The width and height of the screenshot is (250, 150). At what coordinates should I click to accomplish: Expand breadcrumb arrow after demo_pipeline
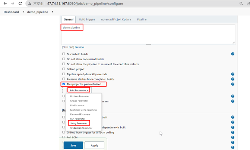click(x=53, y=12)
